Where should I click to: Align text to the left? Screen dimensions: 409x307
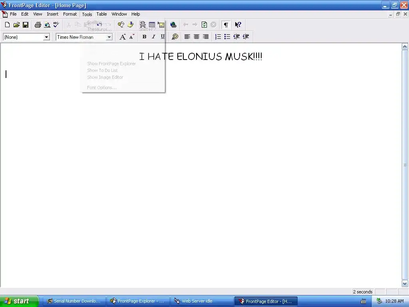pos(187,37)
